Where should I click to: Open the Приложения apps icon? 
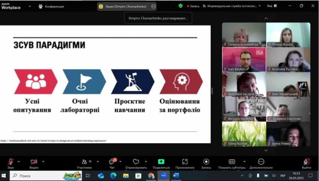[x=185, y=162]
